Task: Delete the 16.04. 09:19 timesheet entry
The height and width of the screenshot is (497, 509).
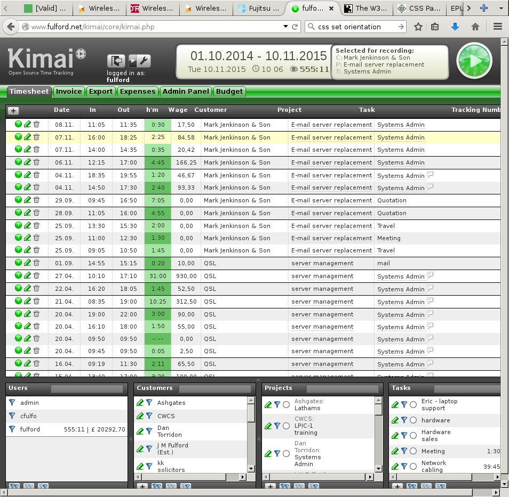Action: pyautogui.click(x=37, y=363)
